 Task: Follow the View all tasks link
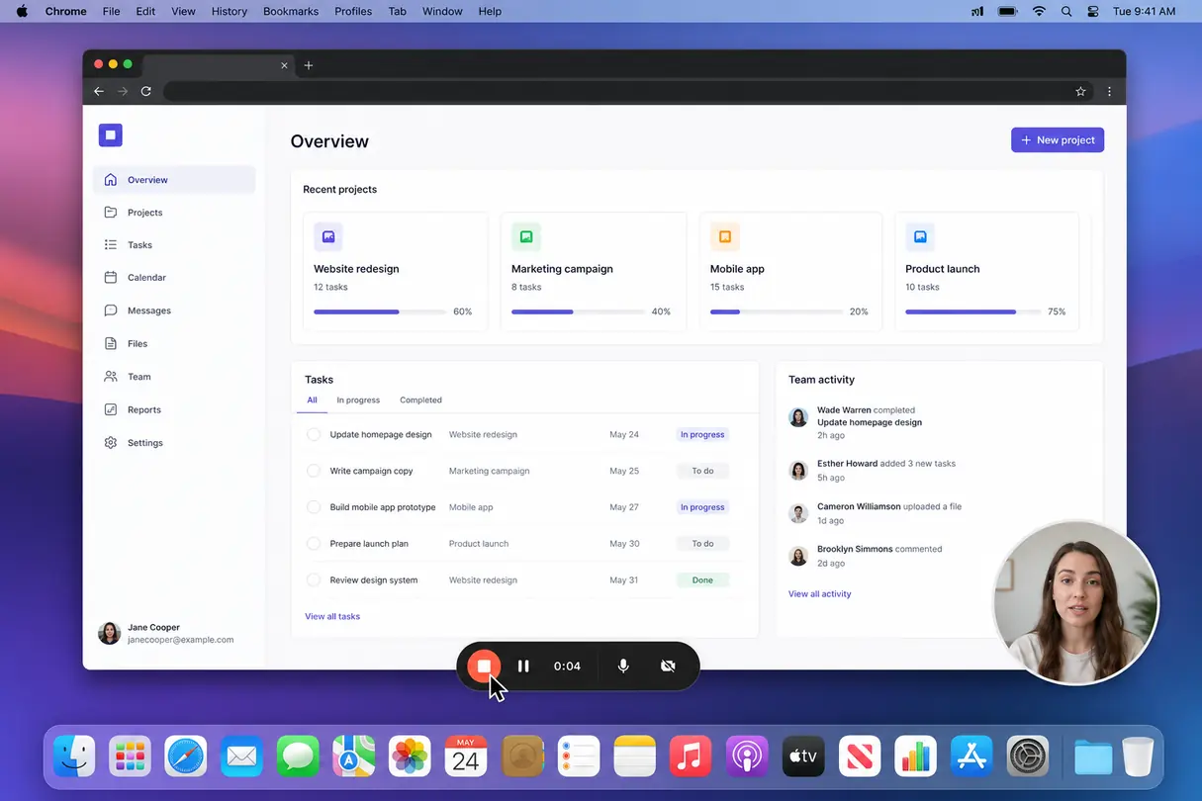click(x=332, y=616)
